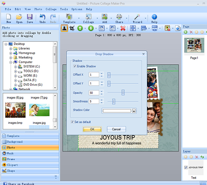Click the Offset X slider handle
This screenshot has height=185, width=207.
[x=109, y=75]
